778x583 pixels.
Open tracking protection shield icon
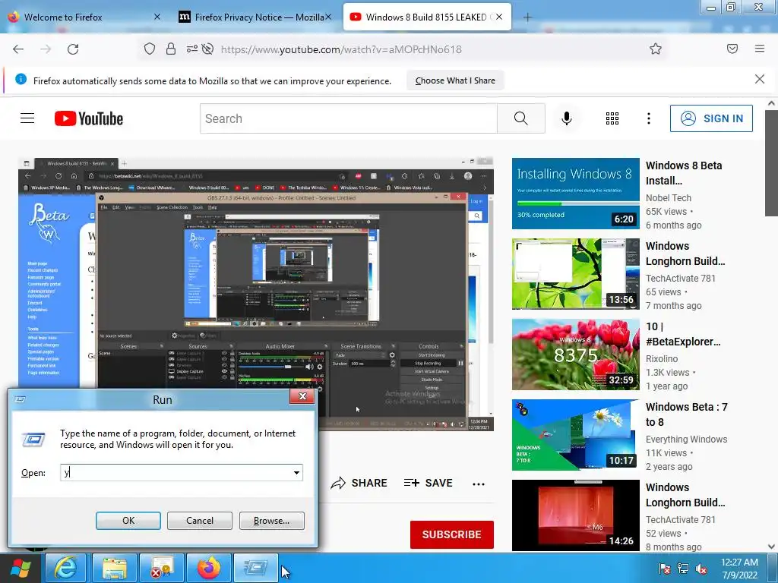click(x=150, y=49)
